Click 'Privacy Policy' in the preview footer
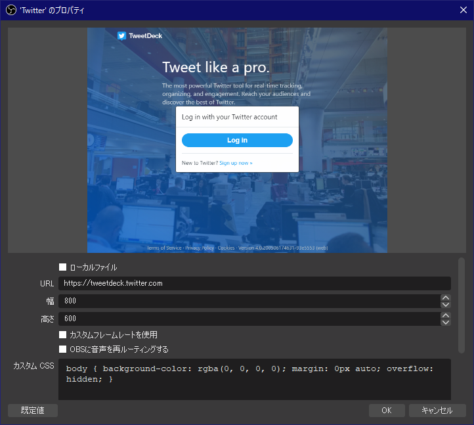The height and width of the screenshot is (425, 474). 200,248
